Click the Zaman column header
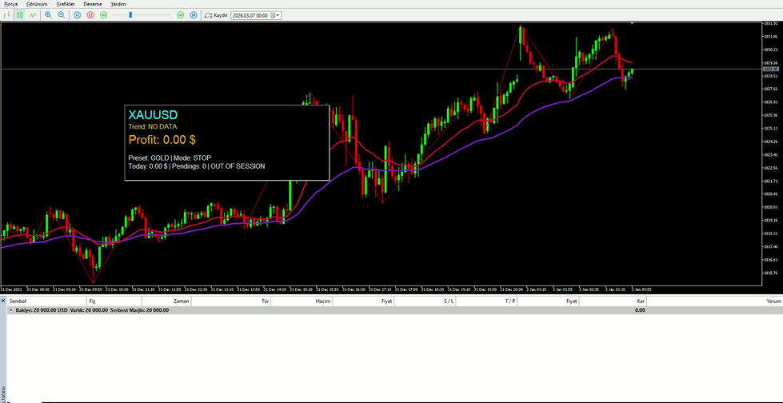The height and width of the screenshot is (403, 783). (x=166, y=301)
